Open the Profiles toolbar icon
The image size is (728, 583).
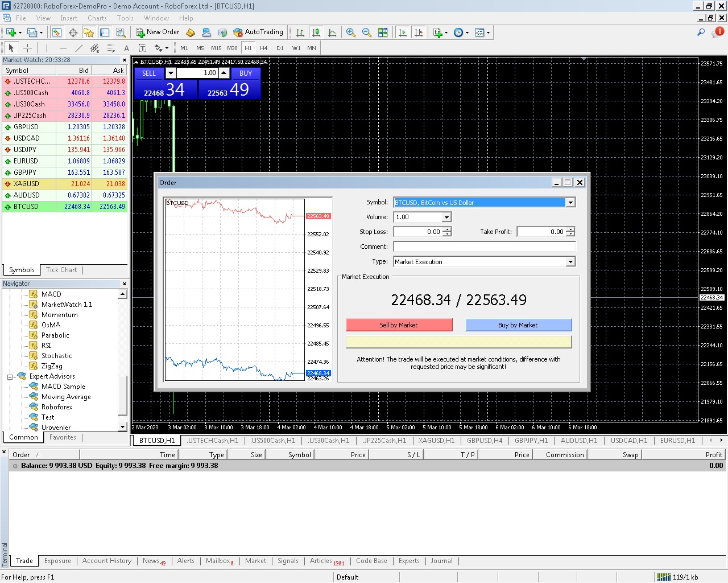pyautogui.click(x=32, y=32)
